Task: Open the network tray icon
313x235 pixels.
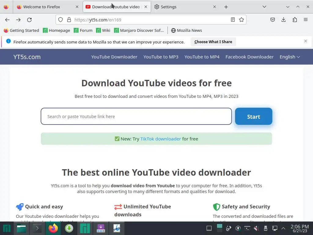Action: pyautogui.click(x=275, y=228)
